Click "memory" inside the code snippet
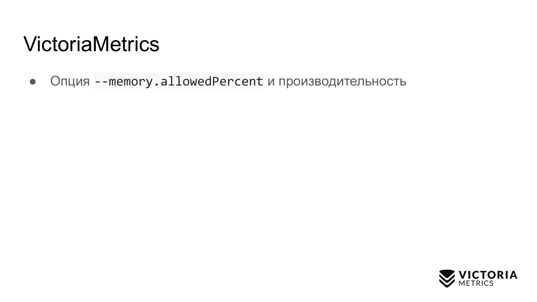Screen dimensions: 537x302 click(x=130, y=82)
